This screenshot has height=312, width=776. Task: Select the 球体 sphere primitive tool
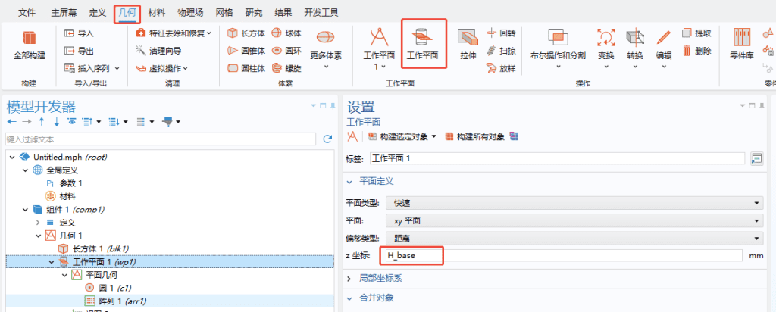[x=286, y=33]
